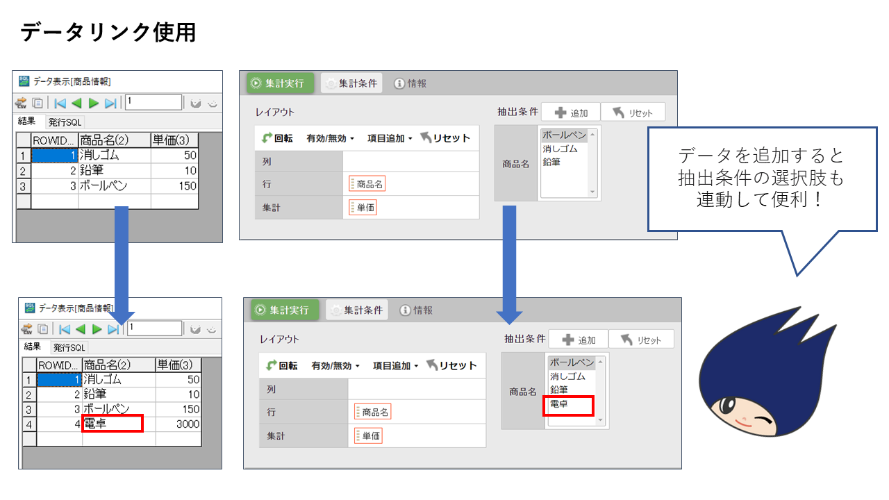This screenshot has width=889, height=500.
Task: Click the record number input field
Action: pos(153,102)
